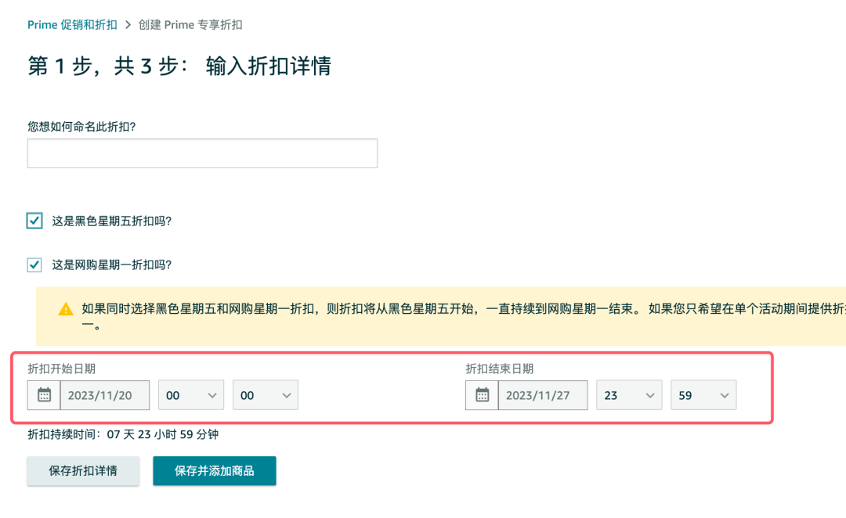The width and height of the screenshot is (846, 518).
Task: Click the end date field showing 2023/11/27
Action: pos(542,395)
